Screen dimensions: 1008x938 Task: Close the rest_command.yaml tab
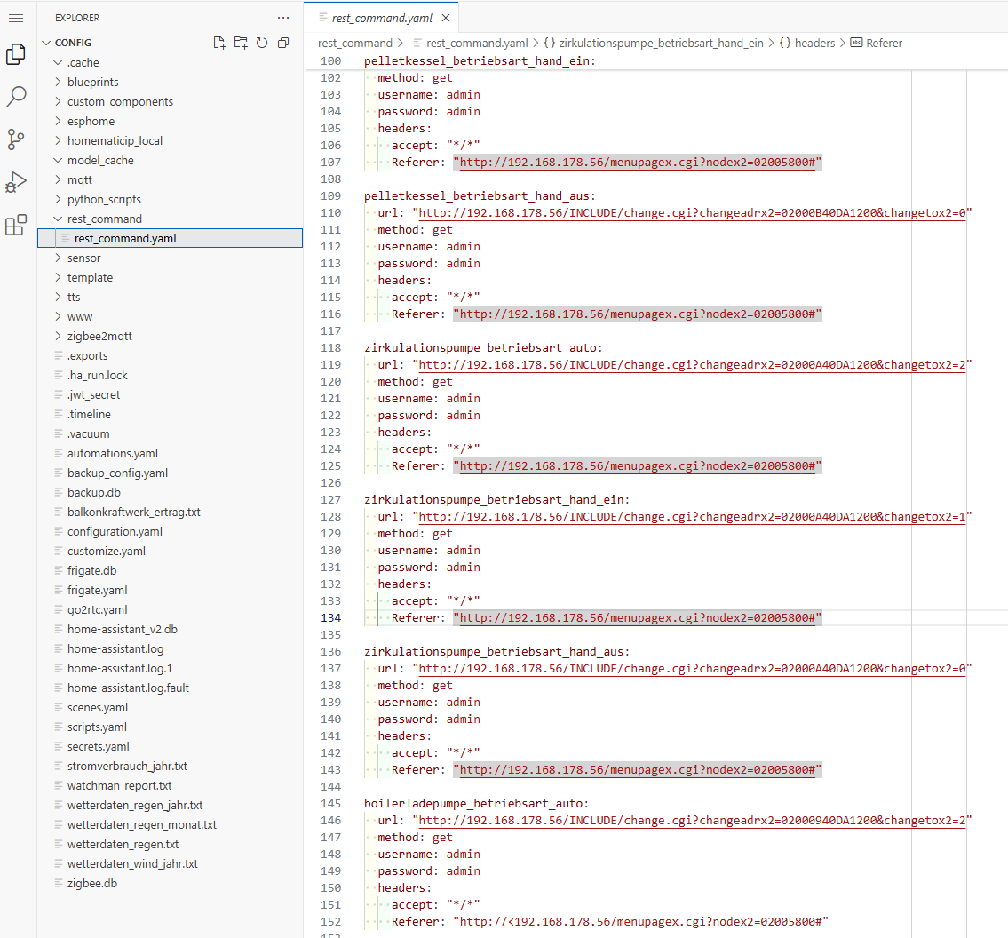(x=446, y=18)
